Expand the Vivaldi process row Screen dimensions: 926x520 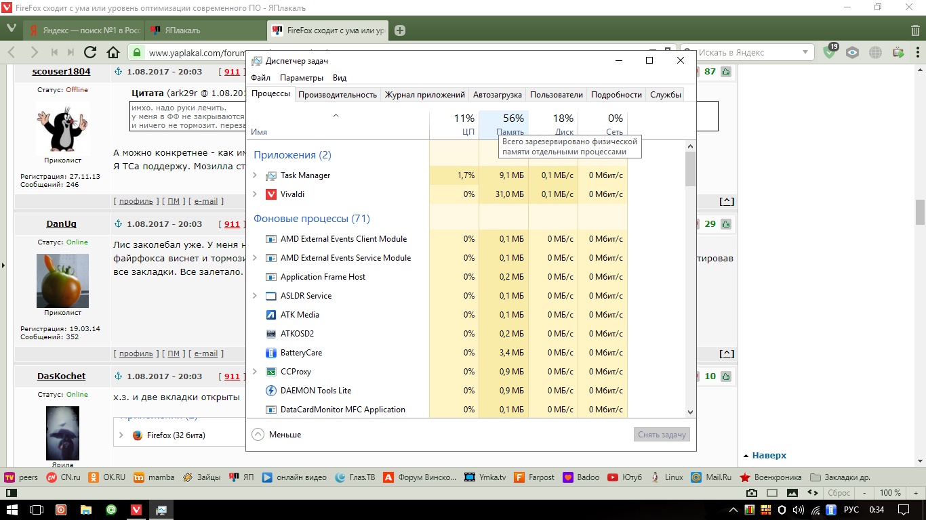(255, 194)
